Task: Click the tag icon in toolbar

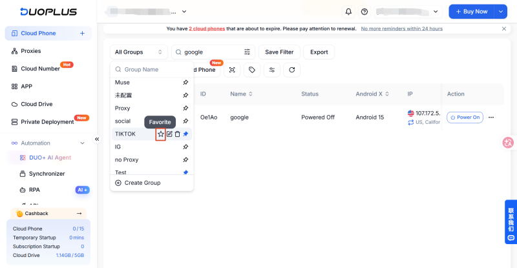Action: click(252, 70)
